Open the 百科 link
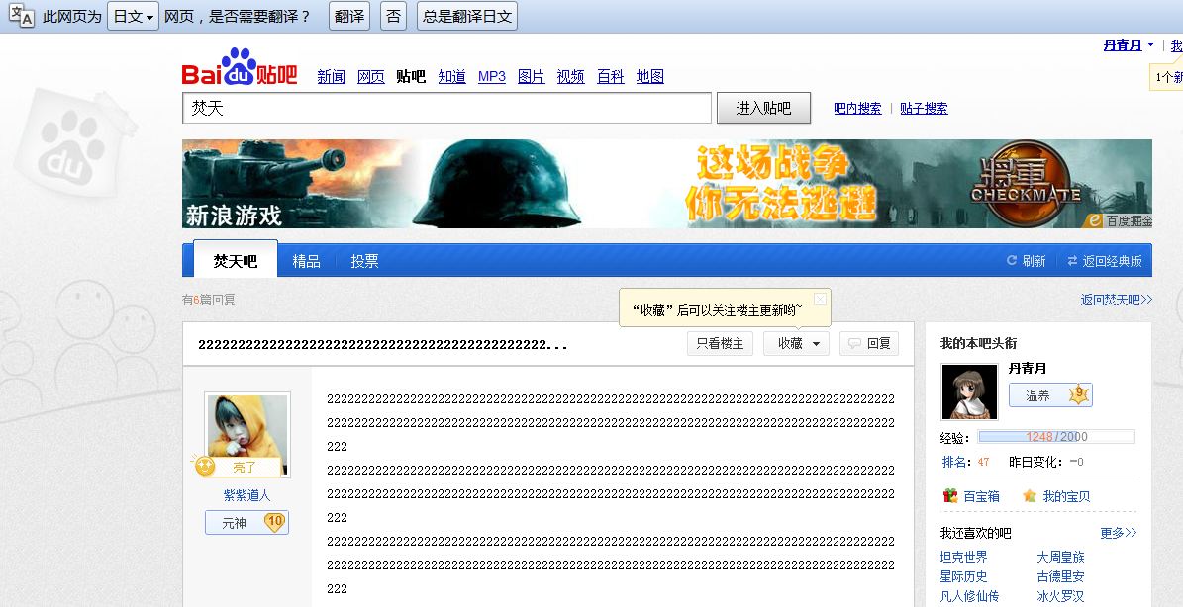Screen dimensions: 1183x607 point(611,76)
